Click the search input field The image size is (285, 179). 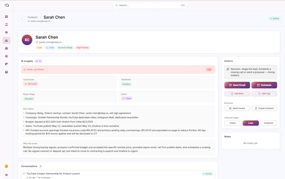[x=150, y=5]
